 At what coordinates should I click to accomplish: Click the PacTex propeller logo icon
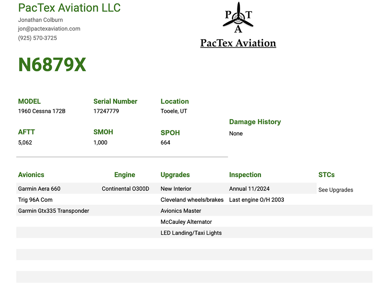[x=238, y=18]
